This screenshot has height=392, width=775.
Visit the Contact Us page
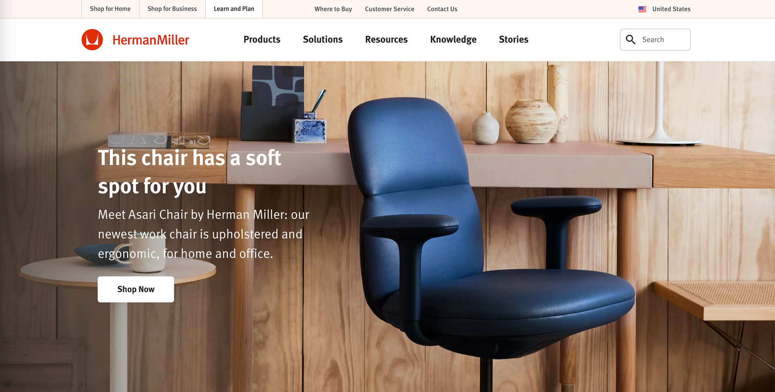pos(442,9)
